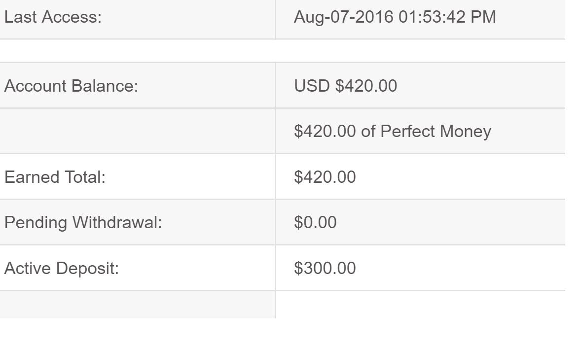Select the USD $420.00 balance value
This screenshot has height=344, width=581.
pos(345,86)
